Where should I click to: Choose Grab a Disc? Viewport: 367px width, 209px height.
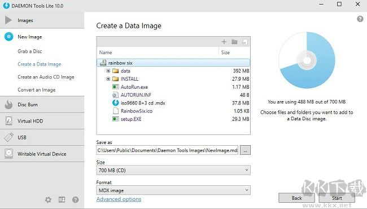[x=30, y=51]
